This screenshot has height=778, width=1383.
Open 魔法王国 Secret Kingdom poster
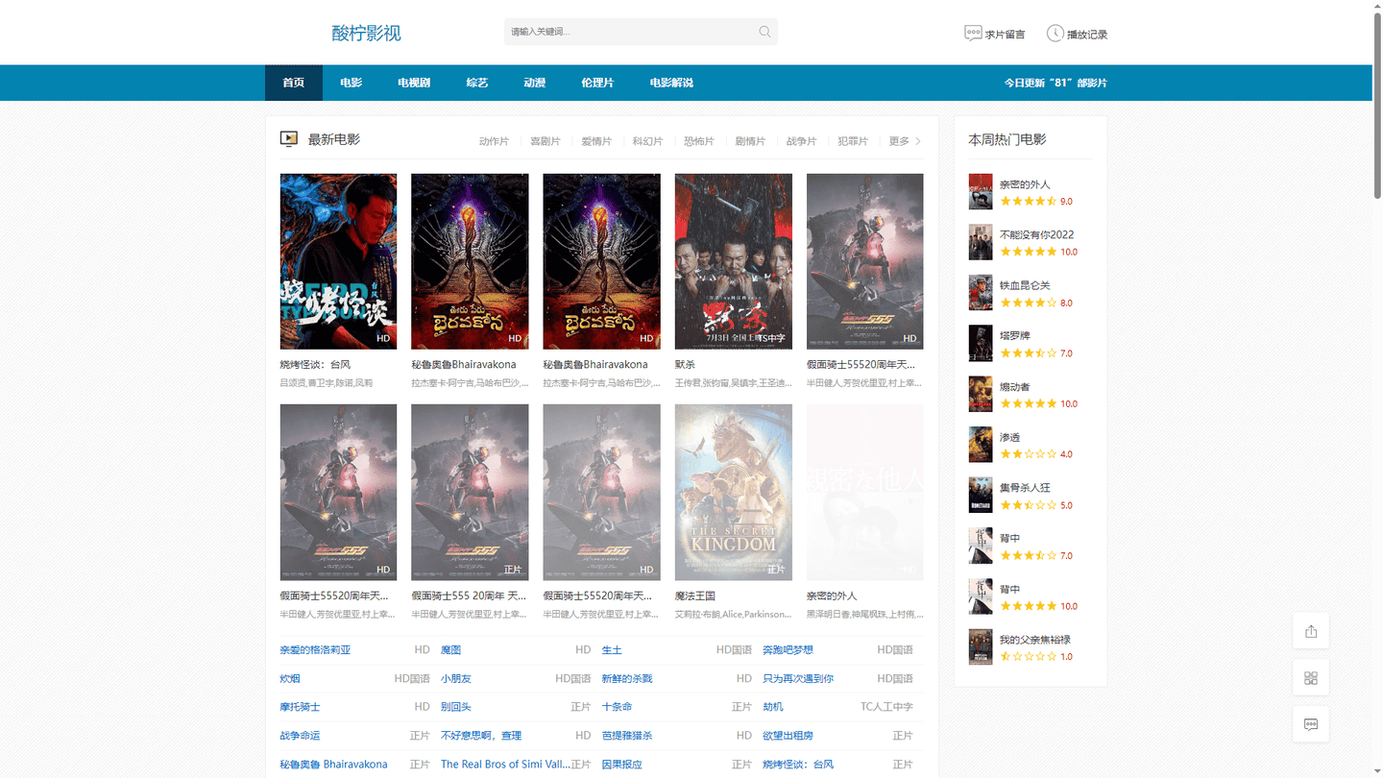click(734, 492)
